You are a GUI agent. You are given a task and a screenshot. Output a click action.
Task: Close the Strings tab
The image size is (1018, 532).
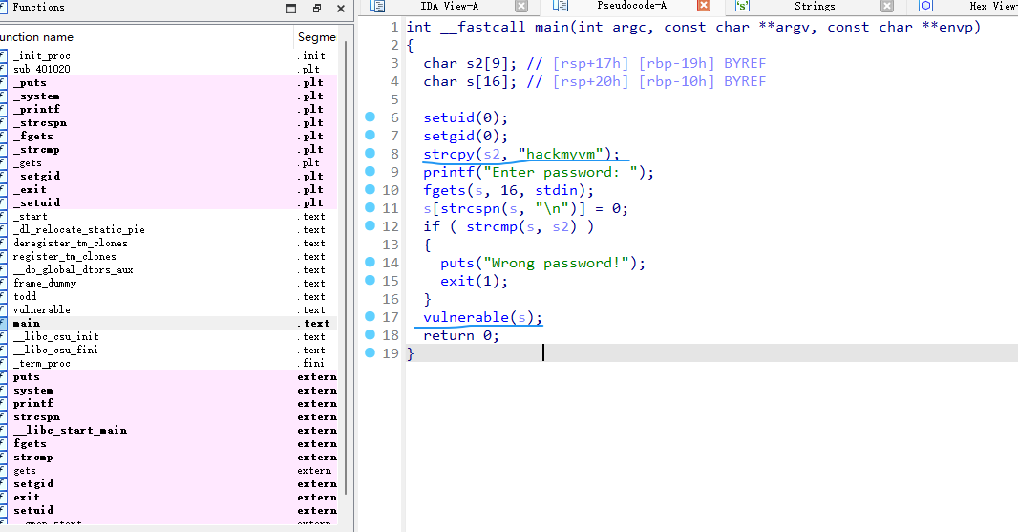coord(887,7)
